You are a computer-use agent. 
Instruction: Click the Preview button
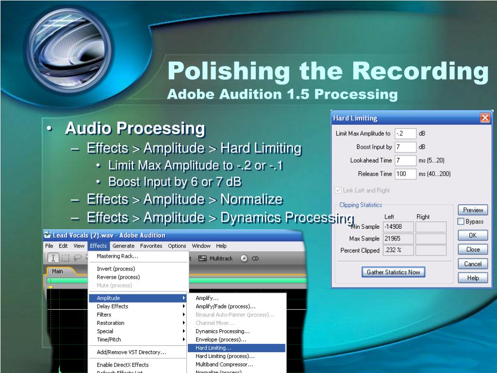coord(473,210)
